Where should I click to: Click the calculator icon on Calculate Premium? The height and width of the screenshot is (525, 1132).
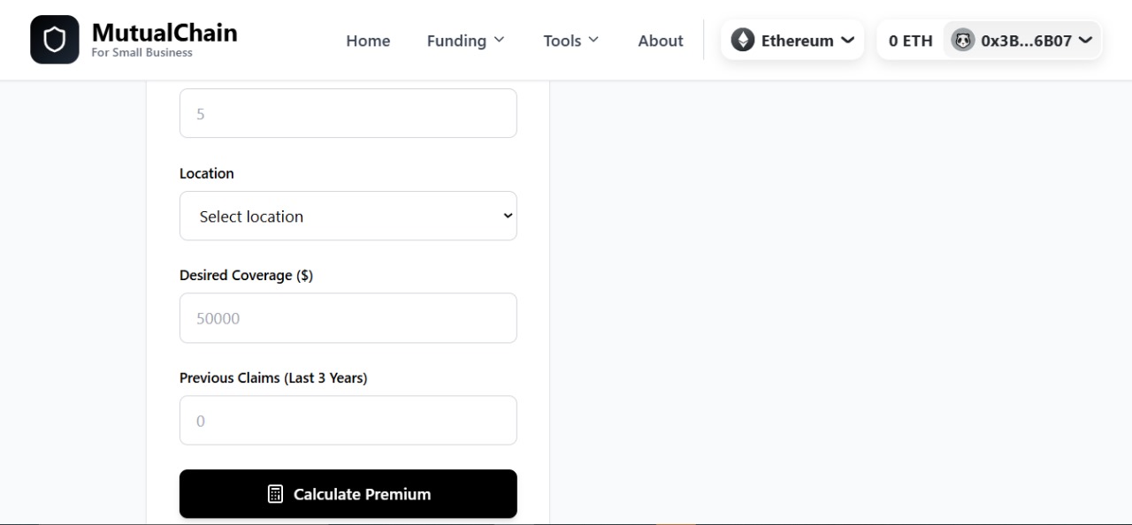click(275, 494)
